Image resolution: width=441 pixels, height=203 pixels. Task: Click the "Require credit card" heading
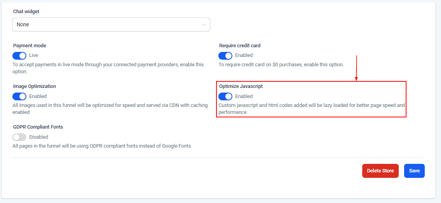240,46
